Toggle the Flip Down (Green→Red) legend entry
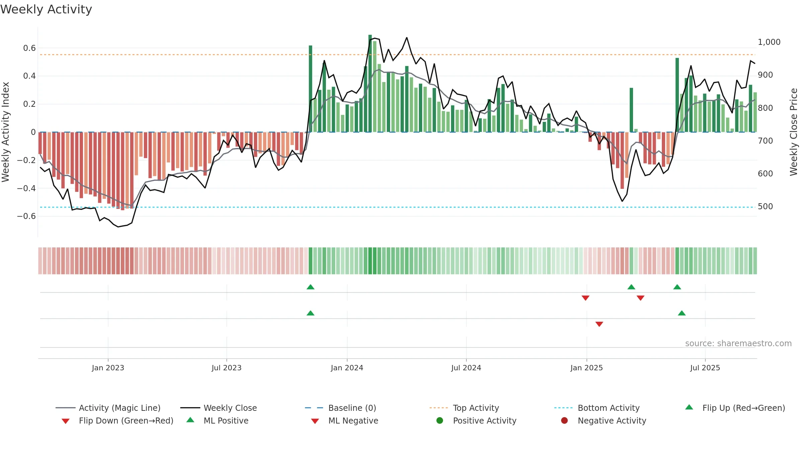The width and height of the screenshot is (803, 452). [x=117, y=421]
